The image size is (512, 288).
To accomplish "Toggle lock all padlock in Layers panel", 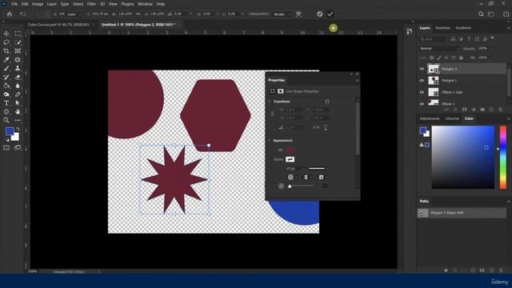I will click(x=461, y=58).
